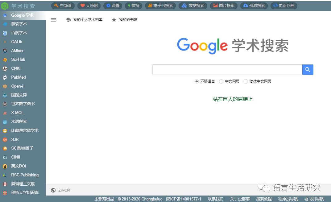Click 虫部落出品 footer link
The image size is (331, 202).
tap(104, 199)
